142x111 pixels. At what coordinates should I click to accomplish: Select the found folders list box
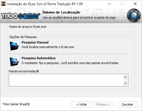(69, 80)
